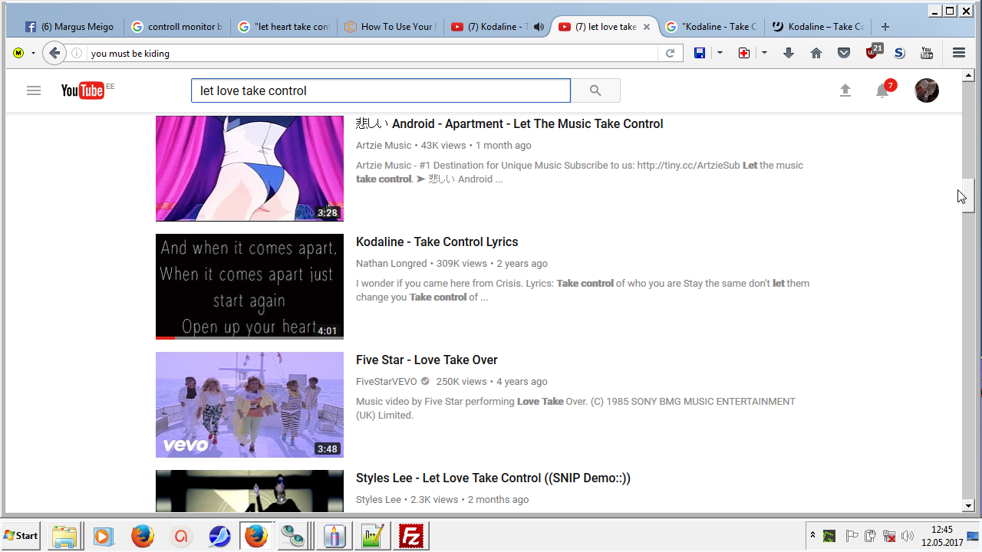The image size is (982, 552).
Task: Play the Five Star vevo thumbnail
Action: (249, 405)
